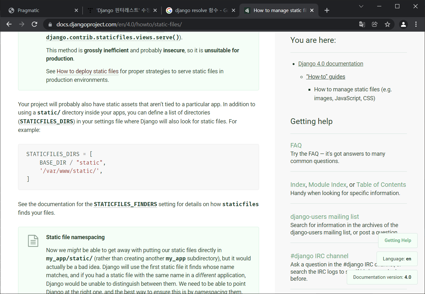Open the Module Index link
This screenshot has height=294, width=425.
click(x=327, y=185)
